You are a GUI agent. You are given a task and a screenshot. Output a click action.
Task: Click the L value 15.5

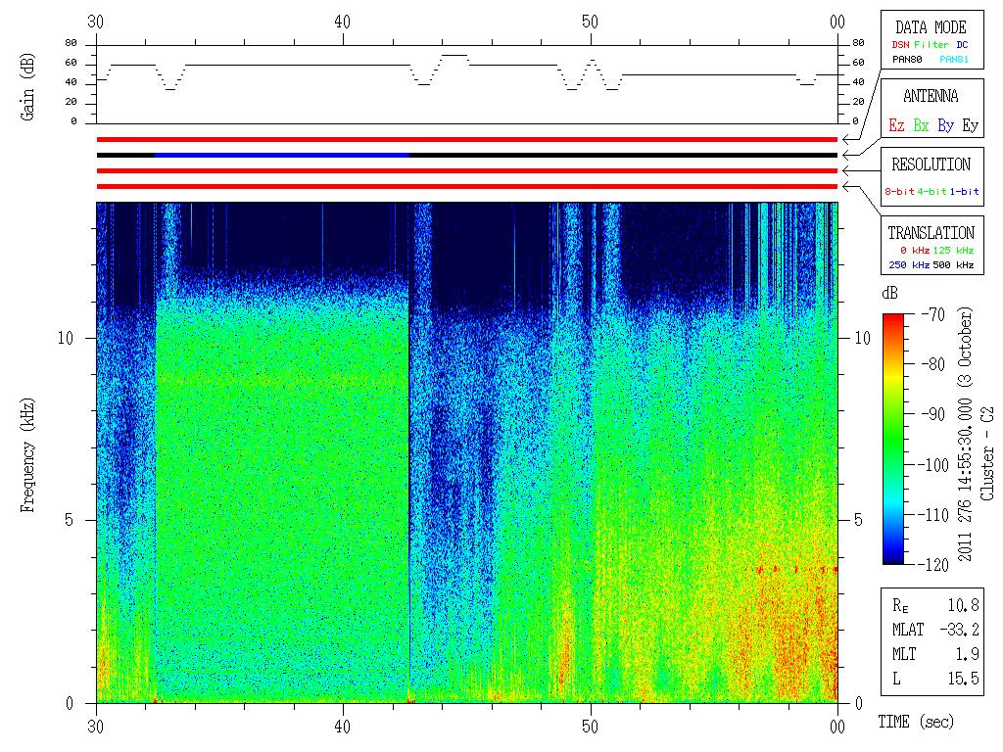point(964,679)
